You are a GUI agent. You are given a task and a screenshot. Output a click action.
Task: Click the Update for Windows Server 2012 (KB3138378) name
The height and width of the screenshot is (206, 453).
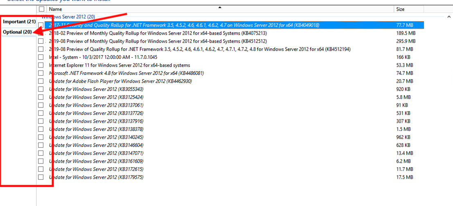(96, 129)
